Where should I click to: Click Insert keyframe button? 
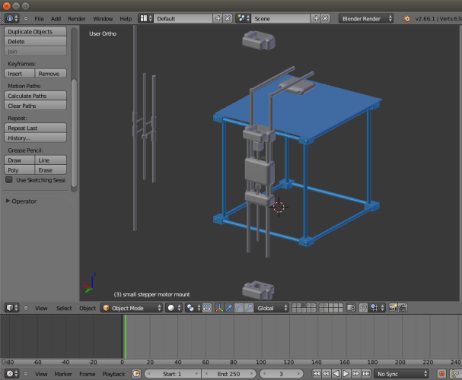tap(20, 74)
